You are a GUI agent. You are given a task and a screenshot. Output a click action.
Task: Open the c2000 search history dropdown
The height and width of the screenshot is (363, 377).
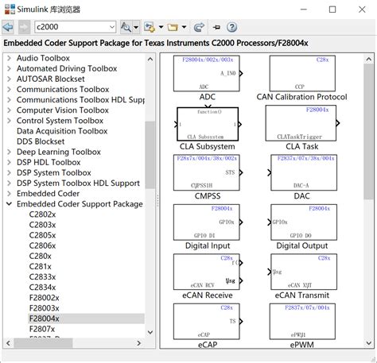(x=112, y=27)
